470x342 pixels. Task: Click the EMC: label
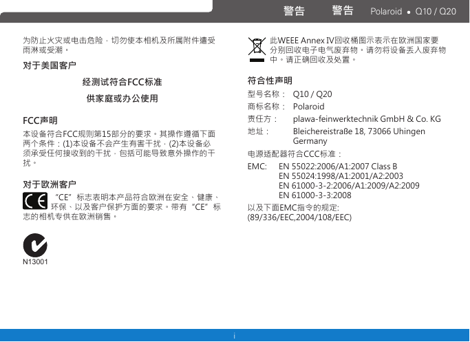(x=257, y=167)
